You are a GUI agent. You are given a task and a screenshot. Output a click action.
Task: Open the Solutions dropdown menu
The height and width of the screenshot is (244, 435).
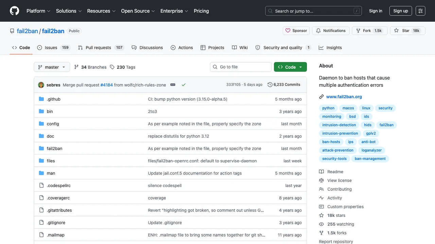pyautogui.click(x=69, y=11)
